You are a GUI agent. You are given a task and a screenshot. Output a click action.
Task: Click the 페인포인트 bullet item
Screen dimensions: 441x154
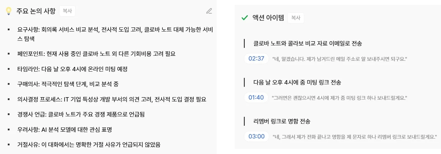click(x=96, y=54)
